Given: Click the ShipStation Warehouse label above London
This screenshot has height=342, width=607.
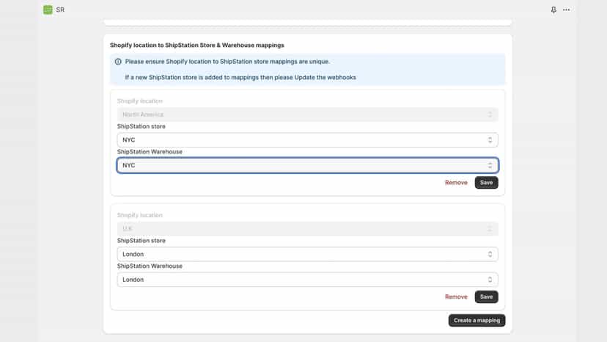Looking at the screenshot, I should (150, 266).
